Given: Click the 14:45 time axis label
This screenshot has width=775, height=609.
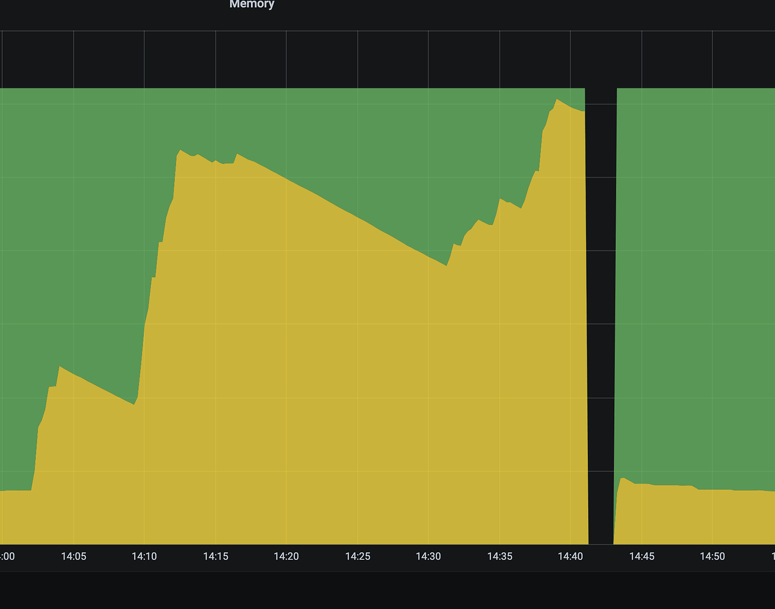Looking at the screenshot, I should click(642, 556).
